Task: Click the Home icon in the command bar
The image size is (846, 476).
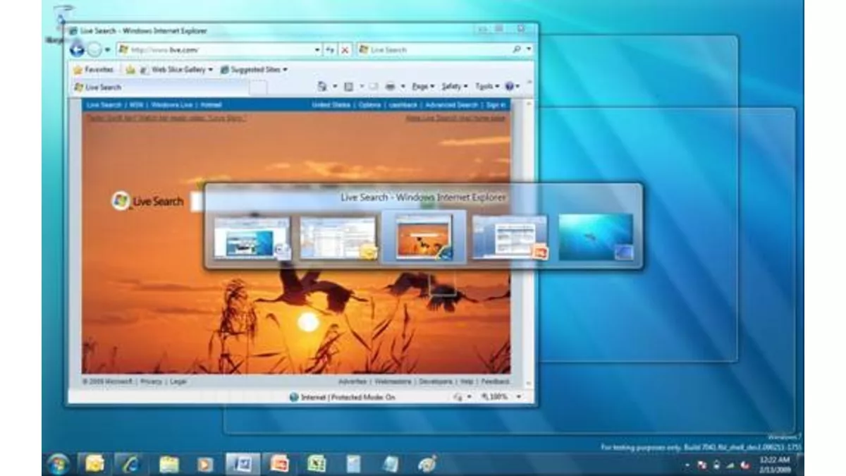Action: (x=322, y=87)
